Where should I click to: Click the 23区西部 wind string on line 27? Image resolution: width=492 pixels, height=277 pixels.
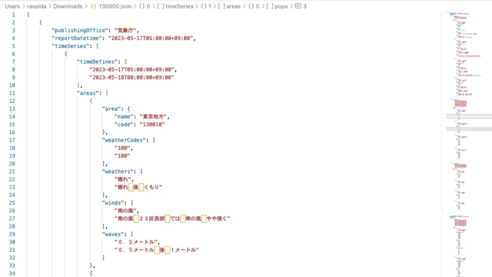click(172, 219)
